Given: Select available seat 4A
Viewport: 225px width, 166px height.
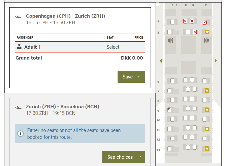Looking at the screenshot, I should point(172,22).
